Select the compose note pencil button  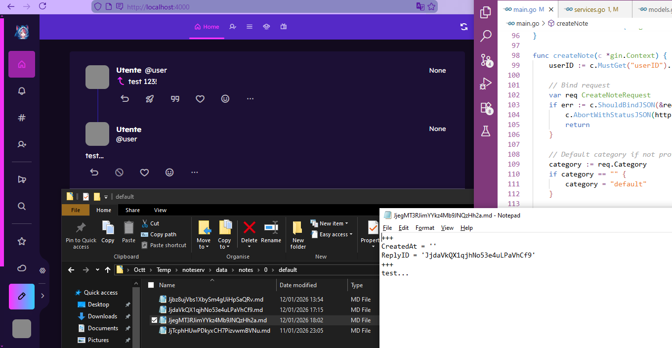coord(21,297)
